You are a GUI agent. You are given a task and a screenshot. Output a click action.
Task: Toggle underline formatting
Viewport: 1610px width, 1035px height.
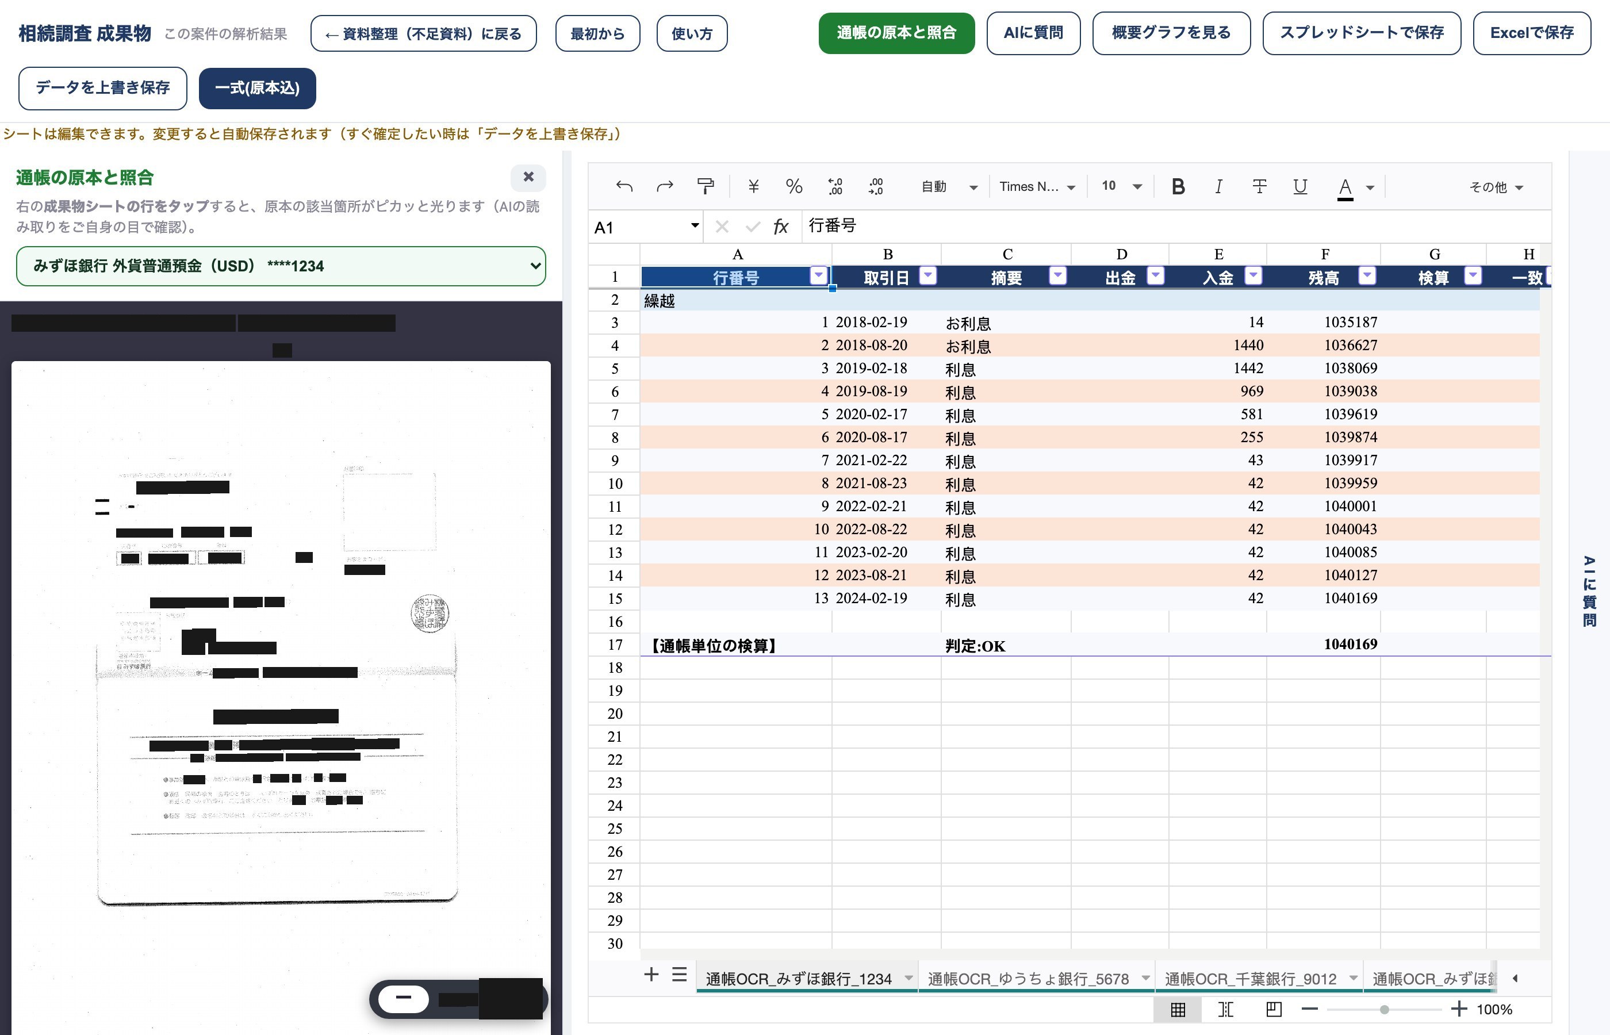pyautogui.click(x=1299, y=186)
